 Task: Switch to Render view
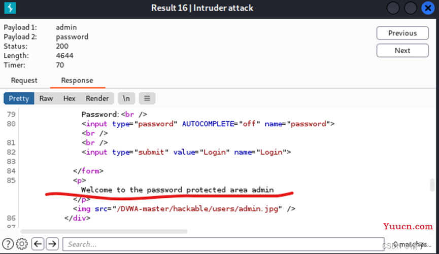(x=97, y=98)
